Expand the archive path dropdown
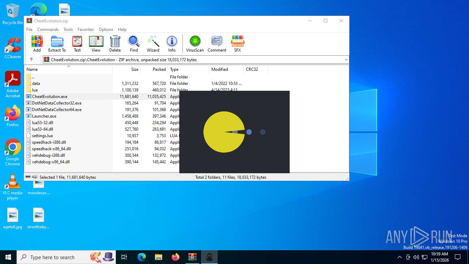The height and width of the screenshot is (264, 469). (346, 60)
